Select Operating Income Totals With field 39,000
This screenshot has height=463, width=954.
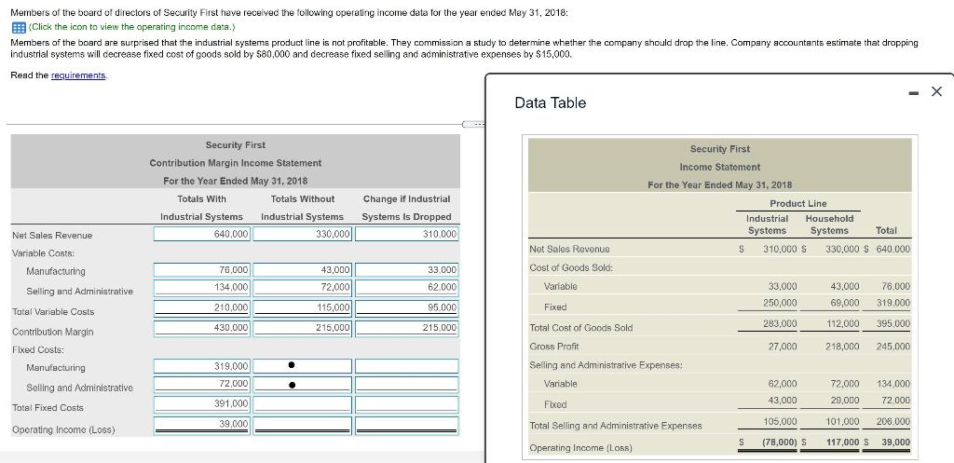202,425
